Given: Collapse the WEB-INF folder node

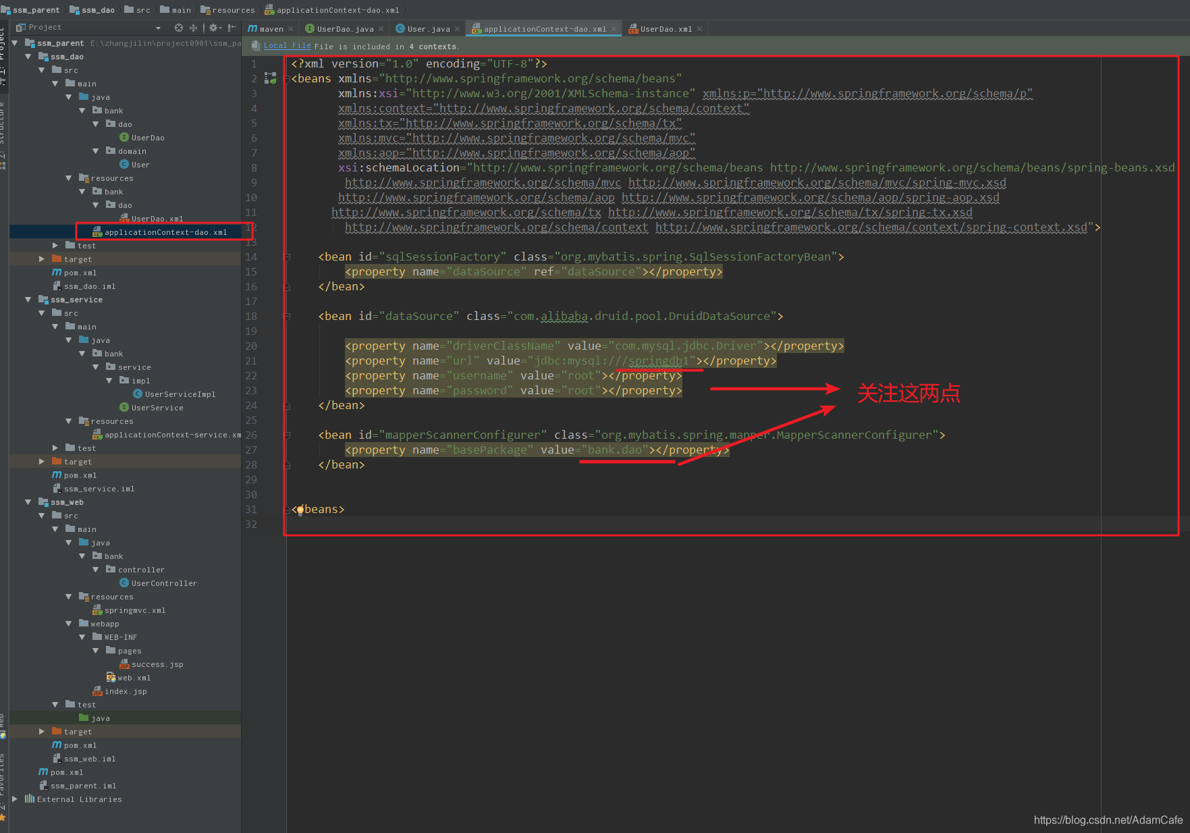Looking at the screenshot, I should 82,637.
